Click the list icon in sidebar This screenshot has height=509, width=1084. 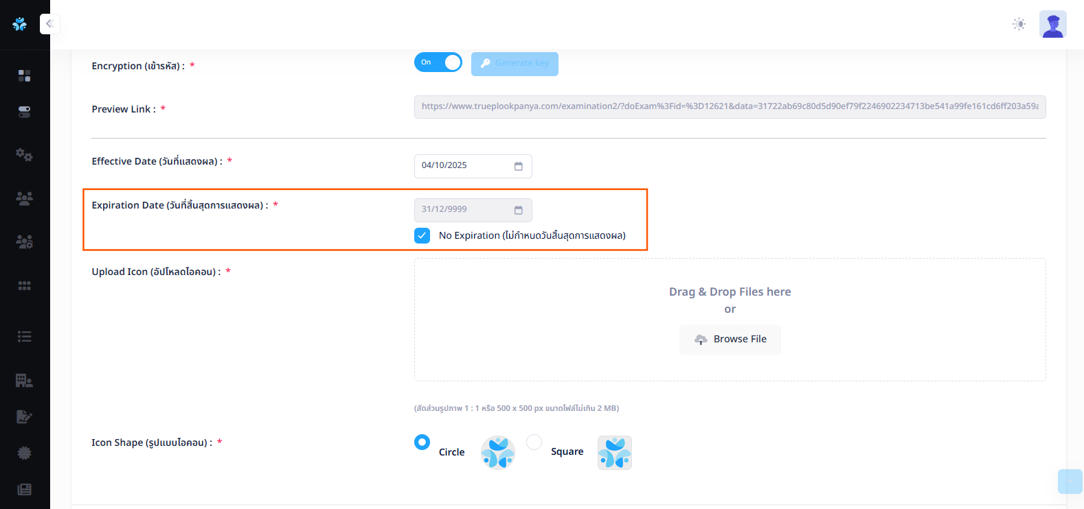(24, 336)
